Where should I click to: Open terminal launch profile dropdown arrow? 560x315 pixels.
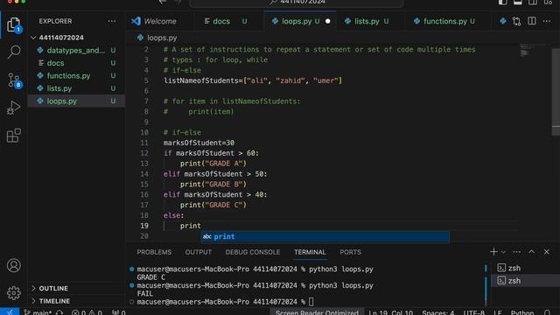[503, 252]
